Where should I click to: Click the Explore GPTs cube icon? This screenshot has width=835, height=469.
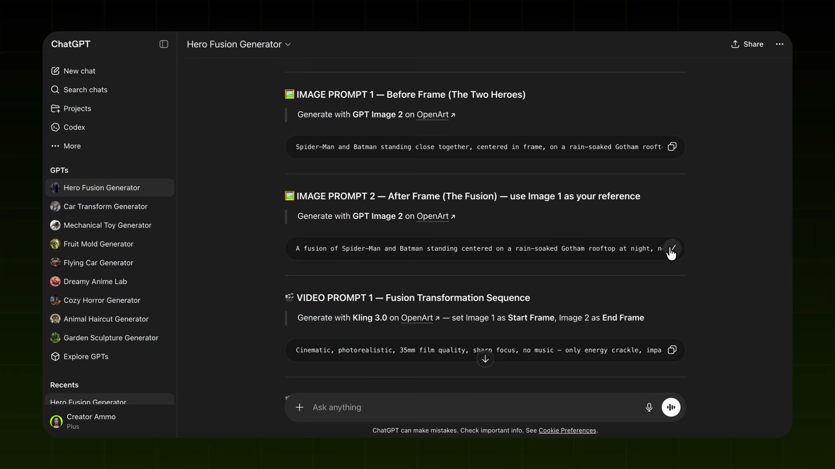click(x=55, y=357)
